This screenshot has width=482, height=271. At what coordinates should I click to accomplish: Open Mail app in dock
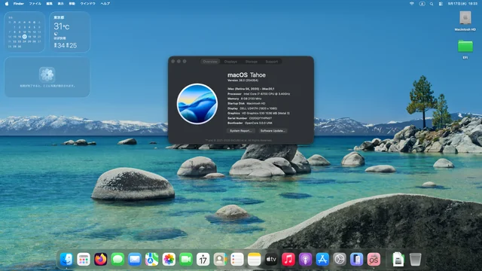pyautogui.click(x=135, y=259)
